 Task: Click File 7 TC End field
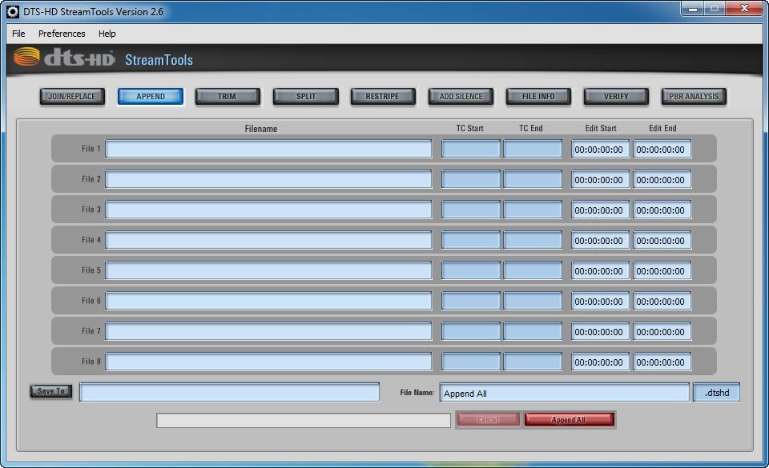(x=533, y=331)
